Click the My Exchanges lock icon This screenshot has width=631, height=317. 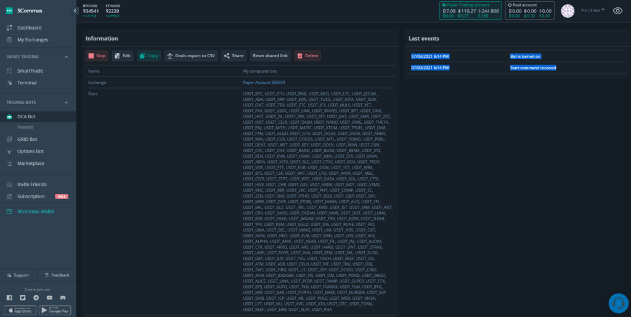pyautogui.click(x=9, y=40)
